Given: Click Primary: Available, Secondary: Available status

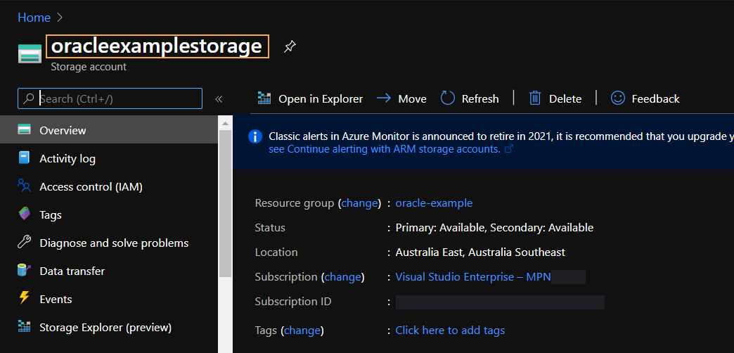Looking at the screenshot, I should [494, 228].
